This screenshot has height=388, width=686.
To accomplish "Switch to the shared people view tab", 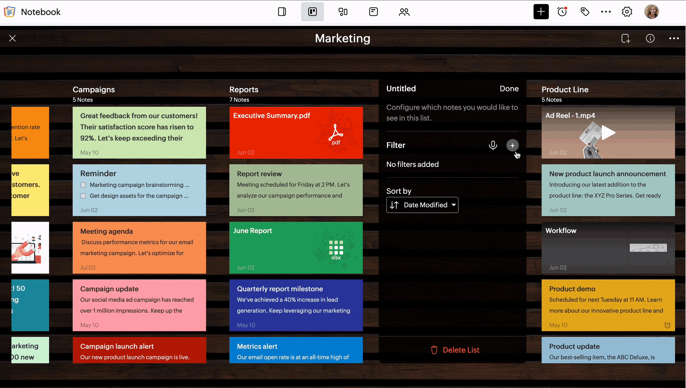I will click(404, 12).
